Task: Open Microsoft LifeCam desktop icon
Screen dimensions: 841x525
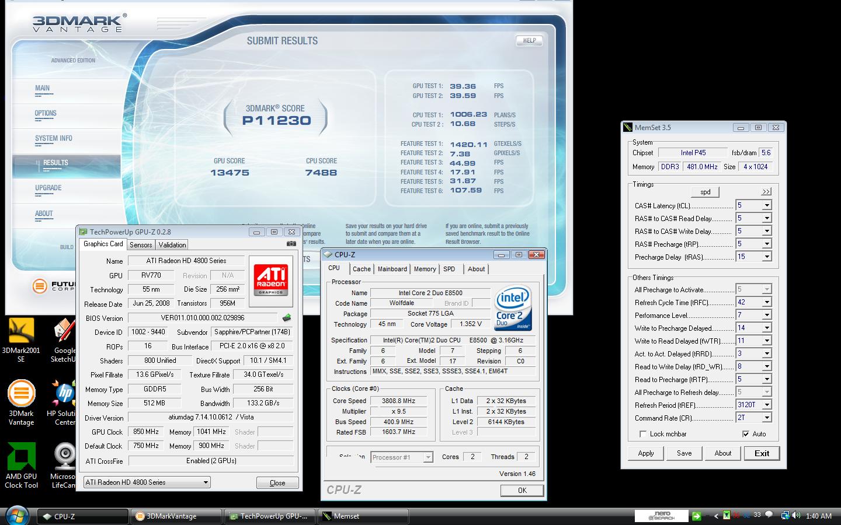Action: click(x=64, y=465)
